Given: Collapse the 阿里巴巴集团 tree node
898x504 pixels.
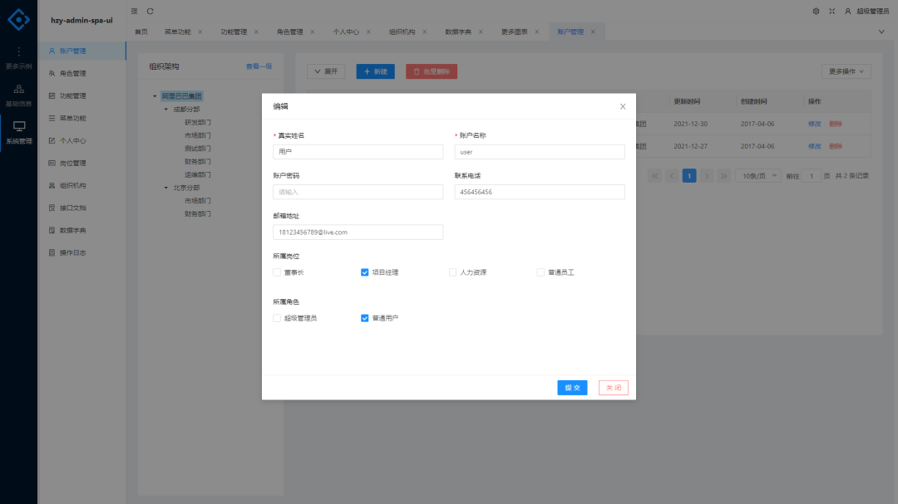Looking at the screenshot, I should (153, 95).
